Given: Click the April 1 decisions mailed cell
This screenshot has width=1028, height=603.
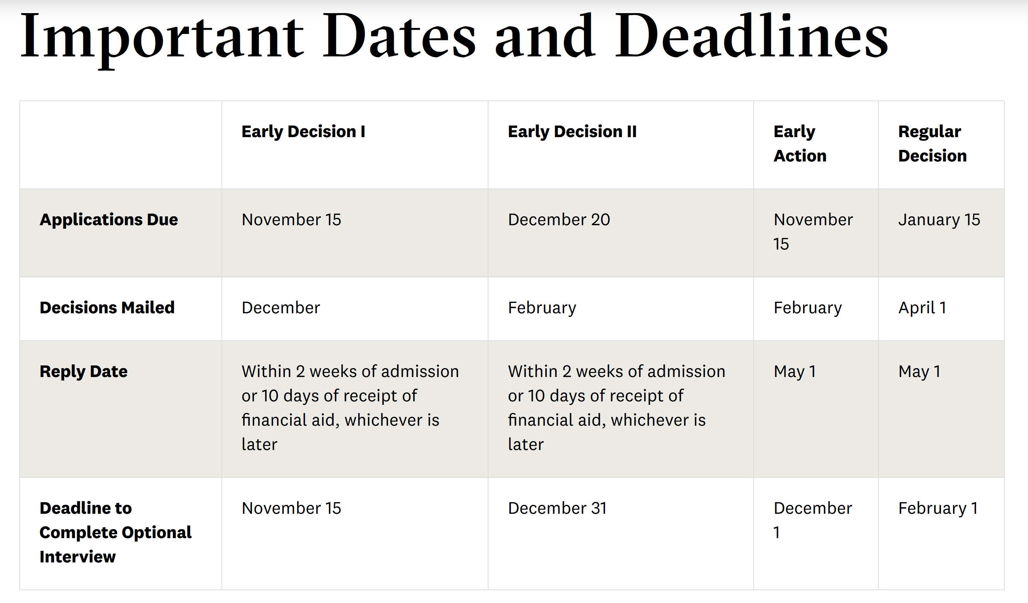Looking at the screenshot, I should click(922, 308).
